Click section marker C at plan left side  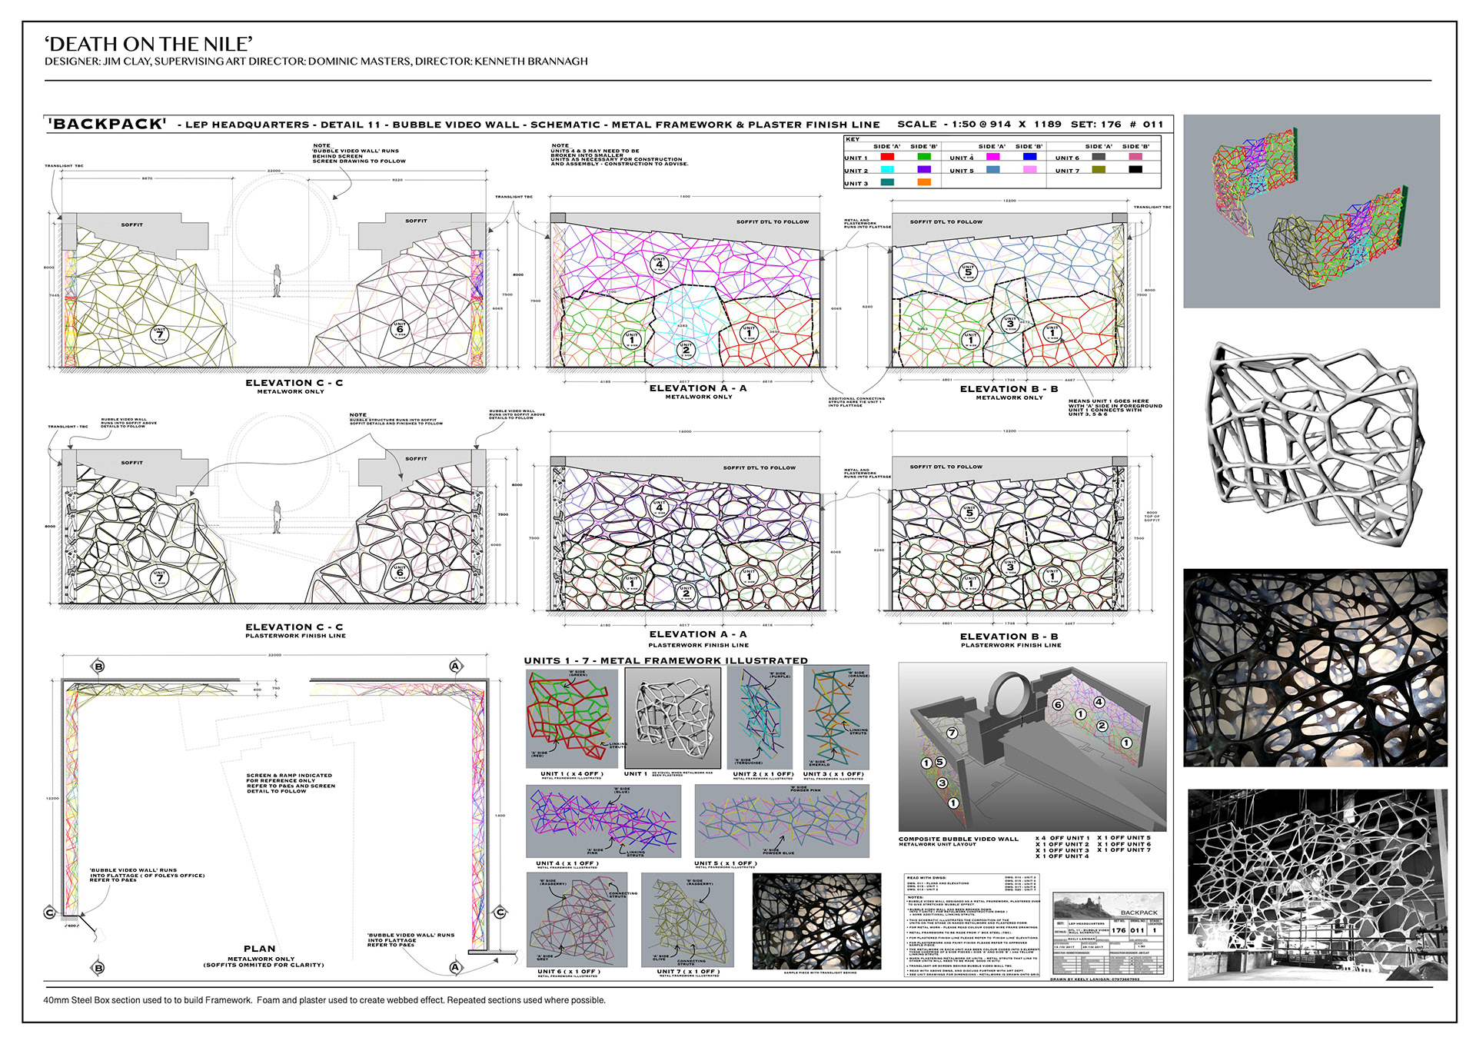pyautogui.click(x=51, y=913)
